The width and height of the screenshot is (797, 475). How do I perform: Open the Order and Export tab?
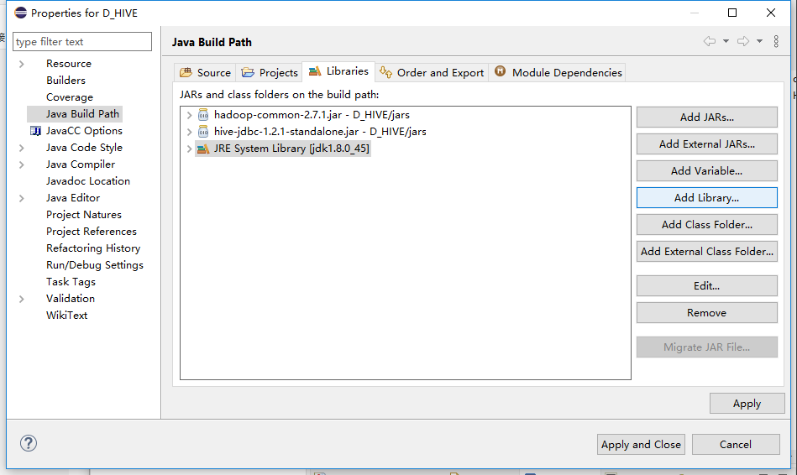[432, 73]
